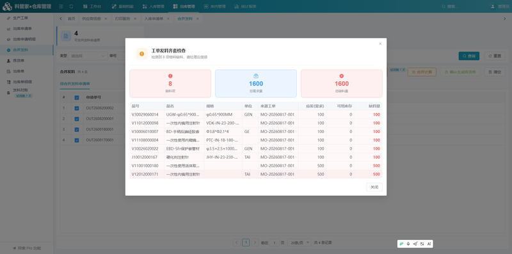The width and height of the screenshot is (512, 254).
Task: Toggle sidebar collapse hamburger icon
Action: tap(61, 6)
